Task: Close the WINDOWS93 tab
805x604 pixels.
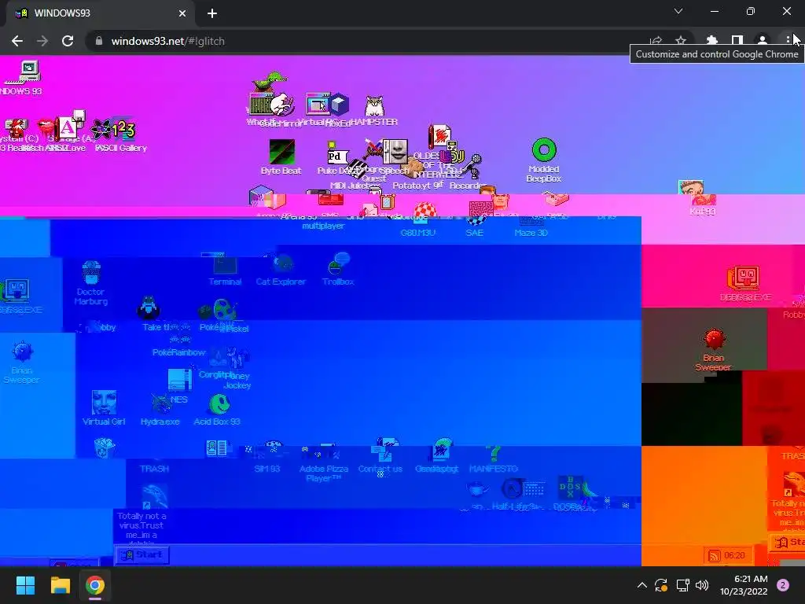Action: (182, 13)
